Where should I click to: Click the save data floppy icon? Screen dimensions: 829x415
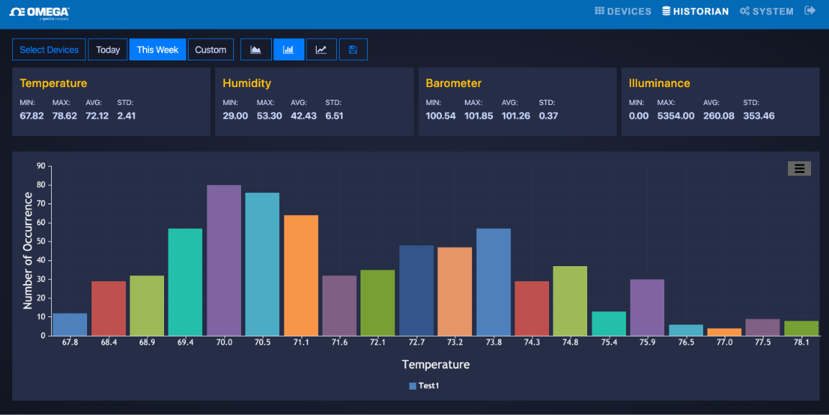click(353, 50)
